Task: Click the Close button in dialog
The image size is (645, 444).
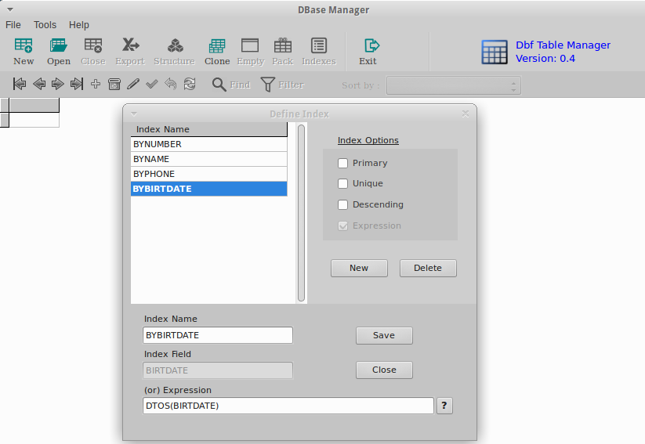Action: click(384, 370)
